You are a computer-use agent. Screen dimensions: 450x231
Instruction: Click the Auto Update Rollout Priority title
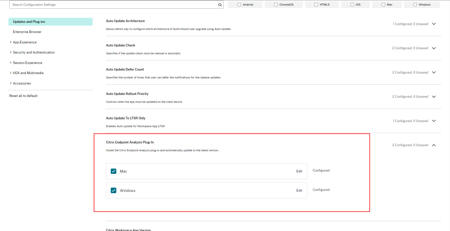coord(127,94)
